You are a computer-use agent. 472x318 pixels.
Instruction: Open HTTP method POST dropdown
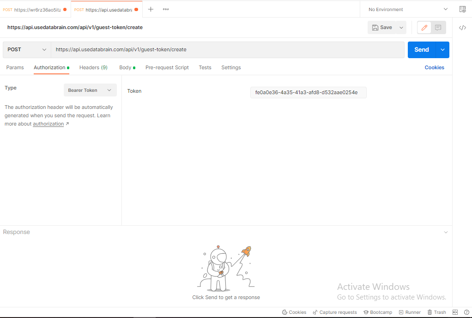[x=27, y=50]
